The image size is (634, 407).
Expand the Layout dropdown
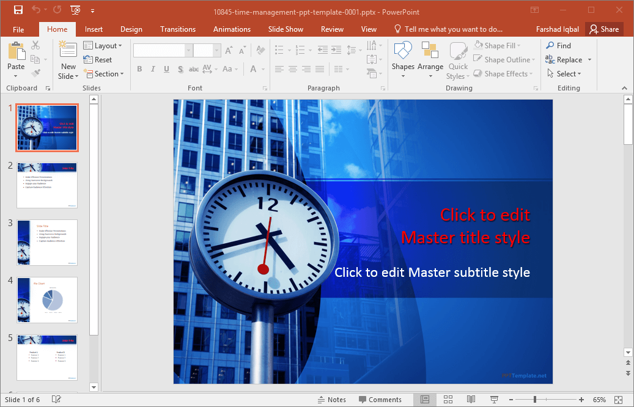coord(103,46)
